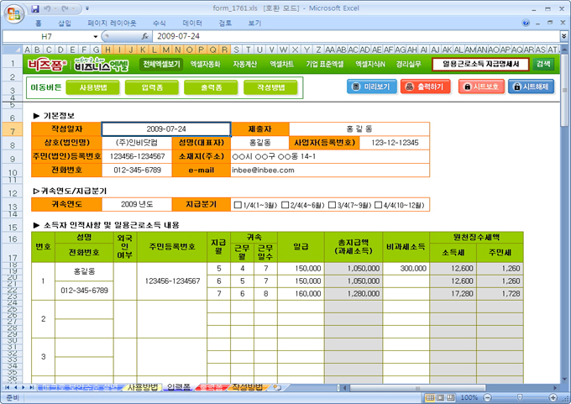Click the 출력하기 print button
This screenshot has height=404, width=571.
[x=424, y=87]
